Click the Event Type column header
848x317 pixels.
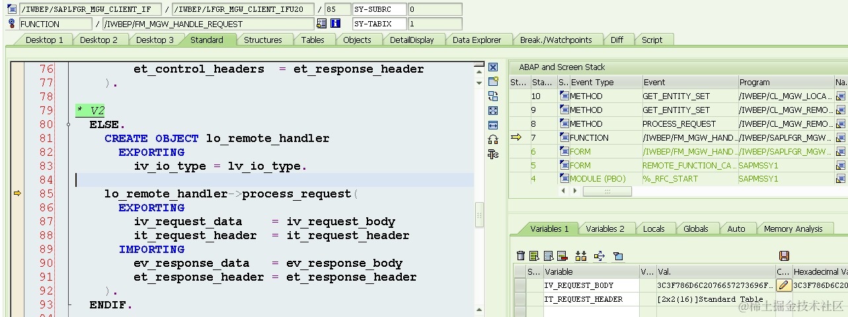coord(605,83)
